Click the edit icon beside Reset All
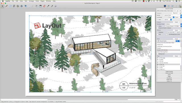 181,13
